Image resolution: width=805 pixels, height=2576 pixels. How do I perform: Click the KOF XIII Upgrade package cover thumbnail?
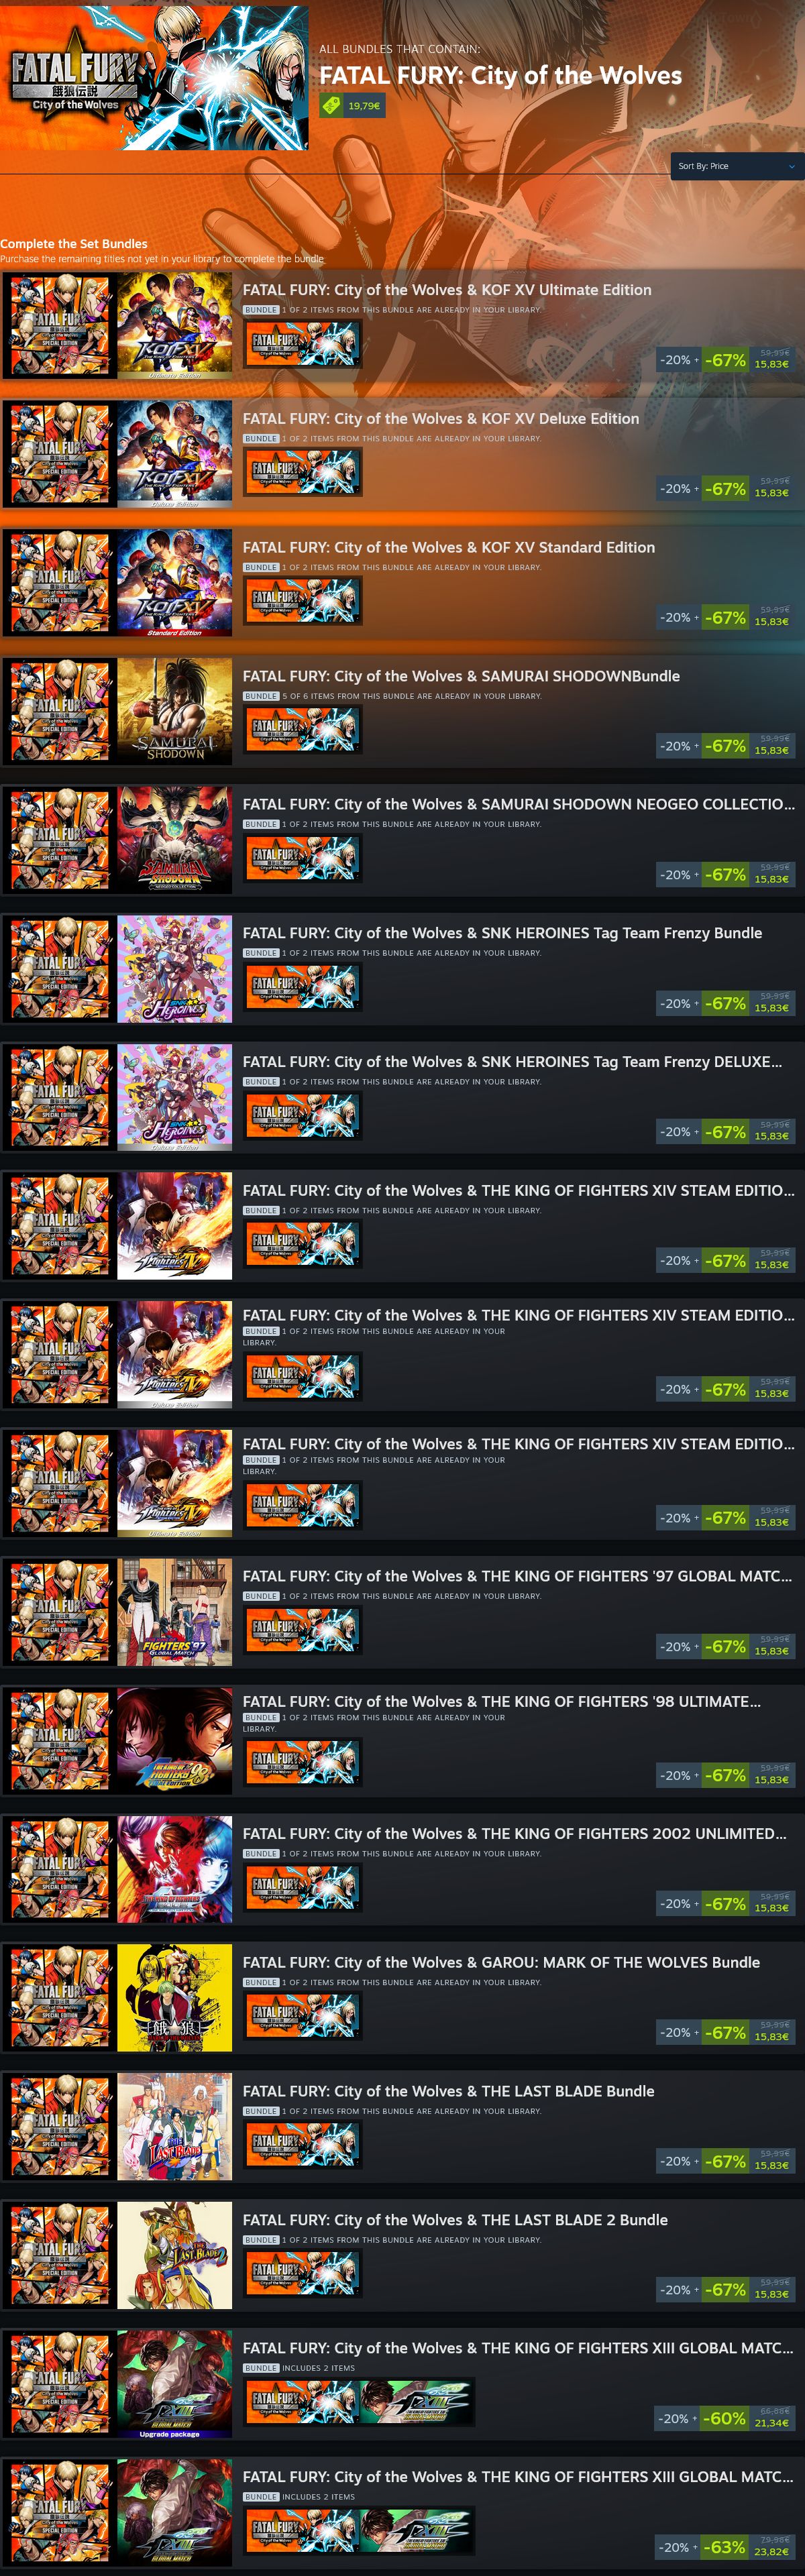pyautogui.click(x=174, y=2384)
